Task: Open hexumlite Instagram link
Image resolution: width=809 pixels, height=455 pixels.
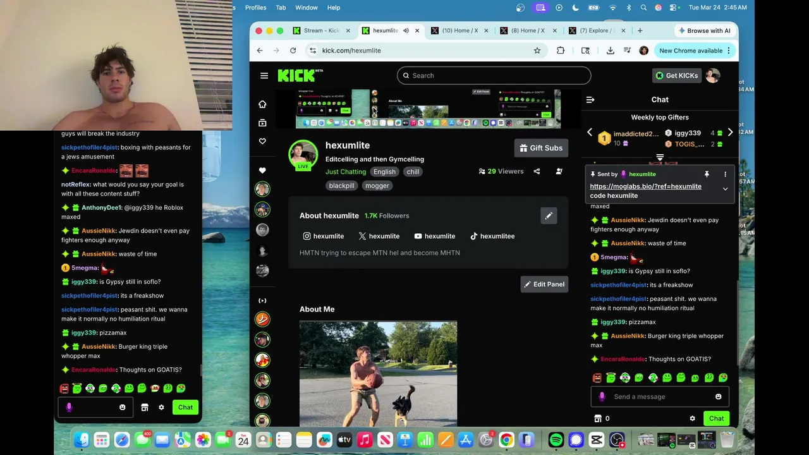Action: (324, 236)
